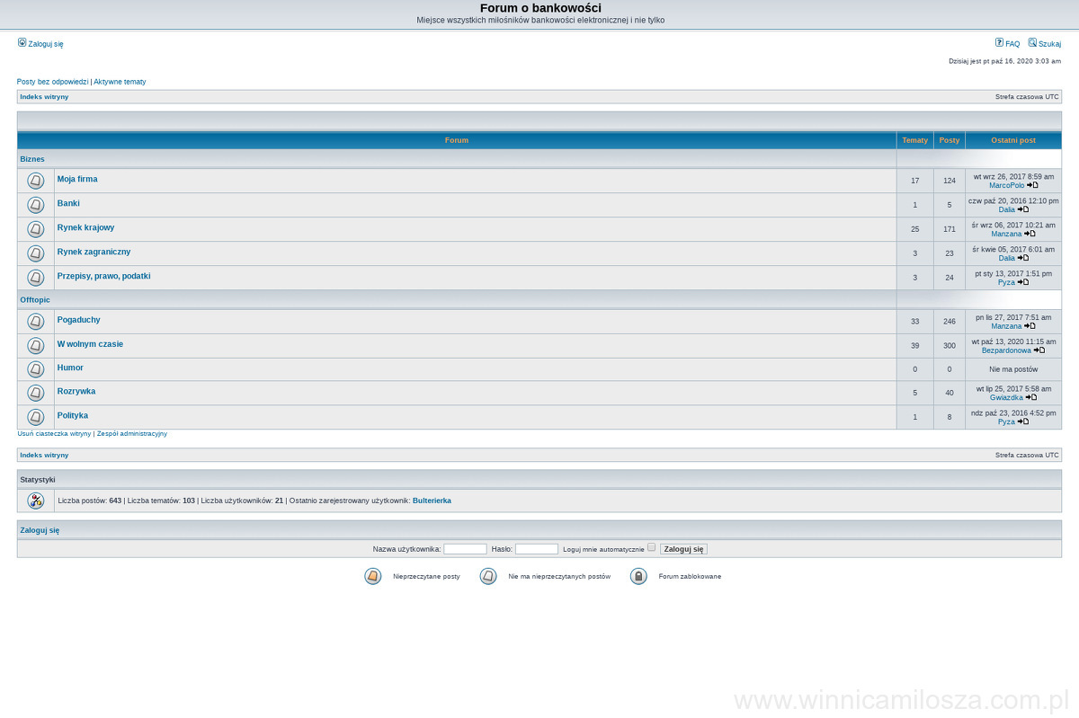Open the Rynek krajowy forum

coord(85,227)
